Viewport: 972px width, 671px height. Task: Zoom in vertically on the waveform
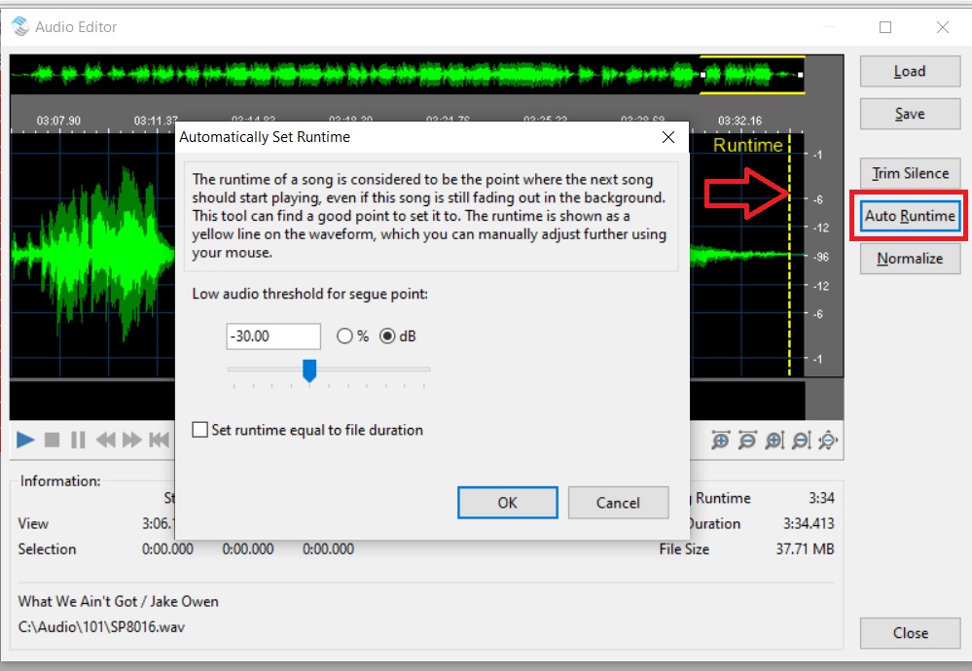(x=774, y=441)
